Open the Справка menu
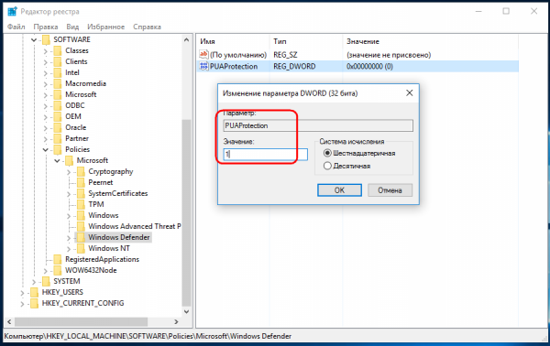 tap(147, 27)
